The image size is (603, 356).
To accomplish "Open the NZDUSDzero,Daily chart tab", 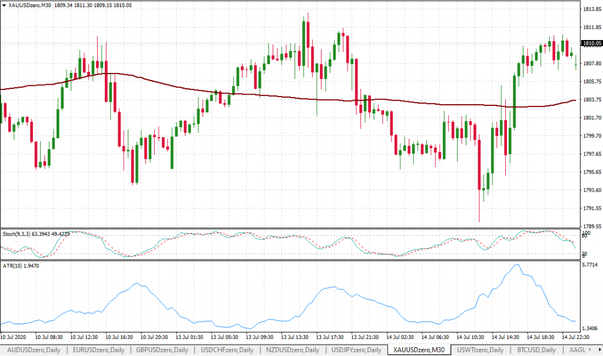I will tap(292, 350).
